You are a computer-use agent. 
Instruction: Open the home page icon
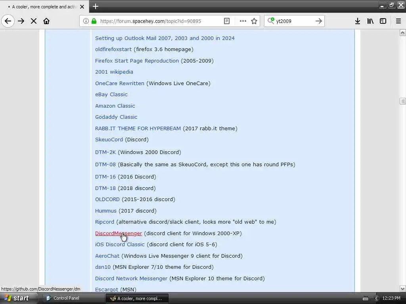(46, 21)
